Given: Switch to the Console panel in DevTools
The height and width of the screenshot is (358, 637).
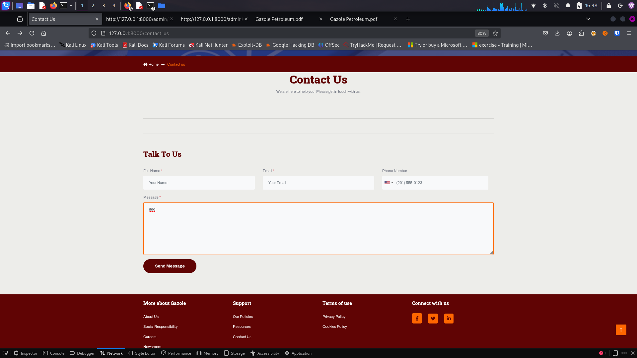Looking at the screenshot, I should [57, 353].
